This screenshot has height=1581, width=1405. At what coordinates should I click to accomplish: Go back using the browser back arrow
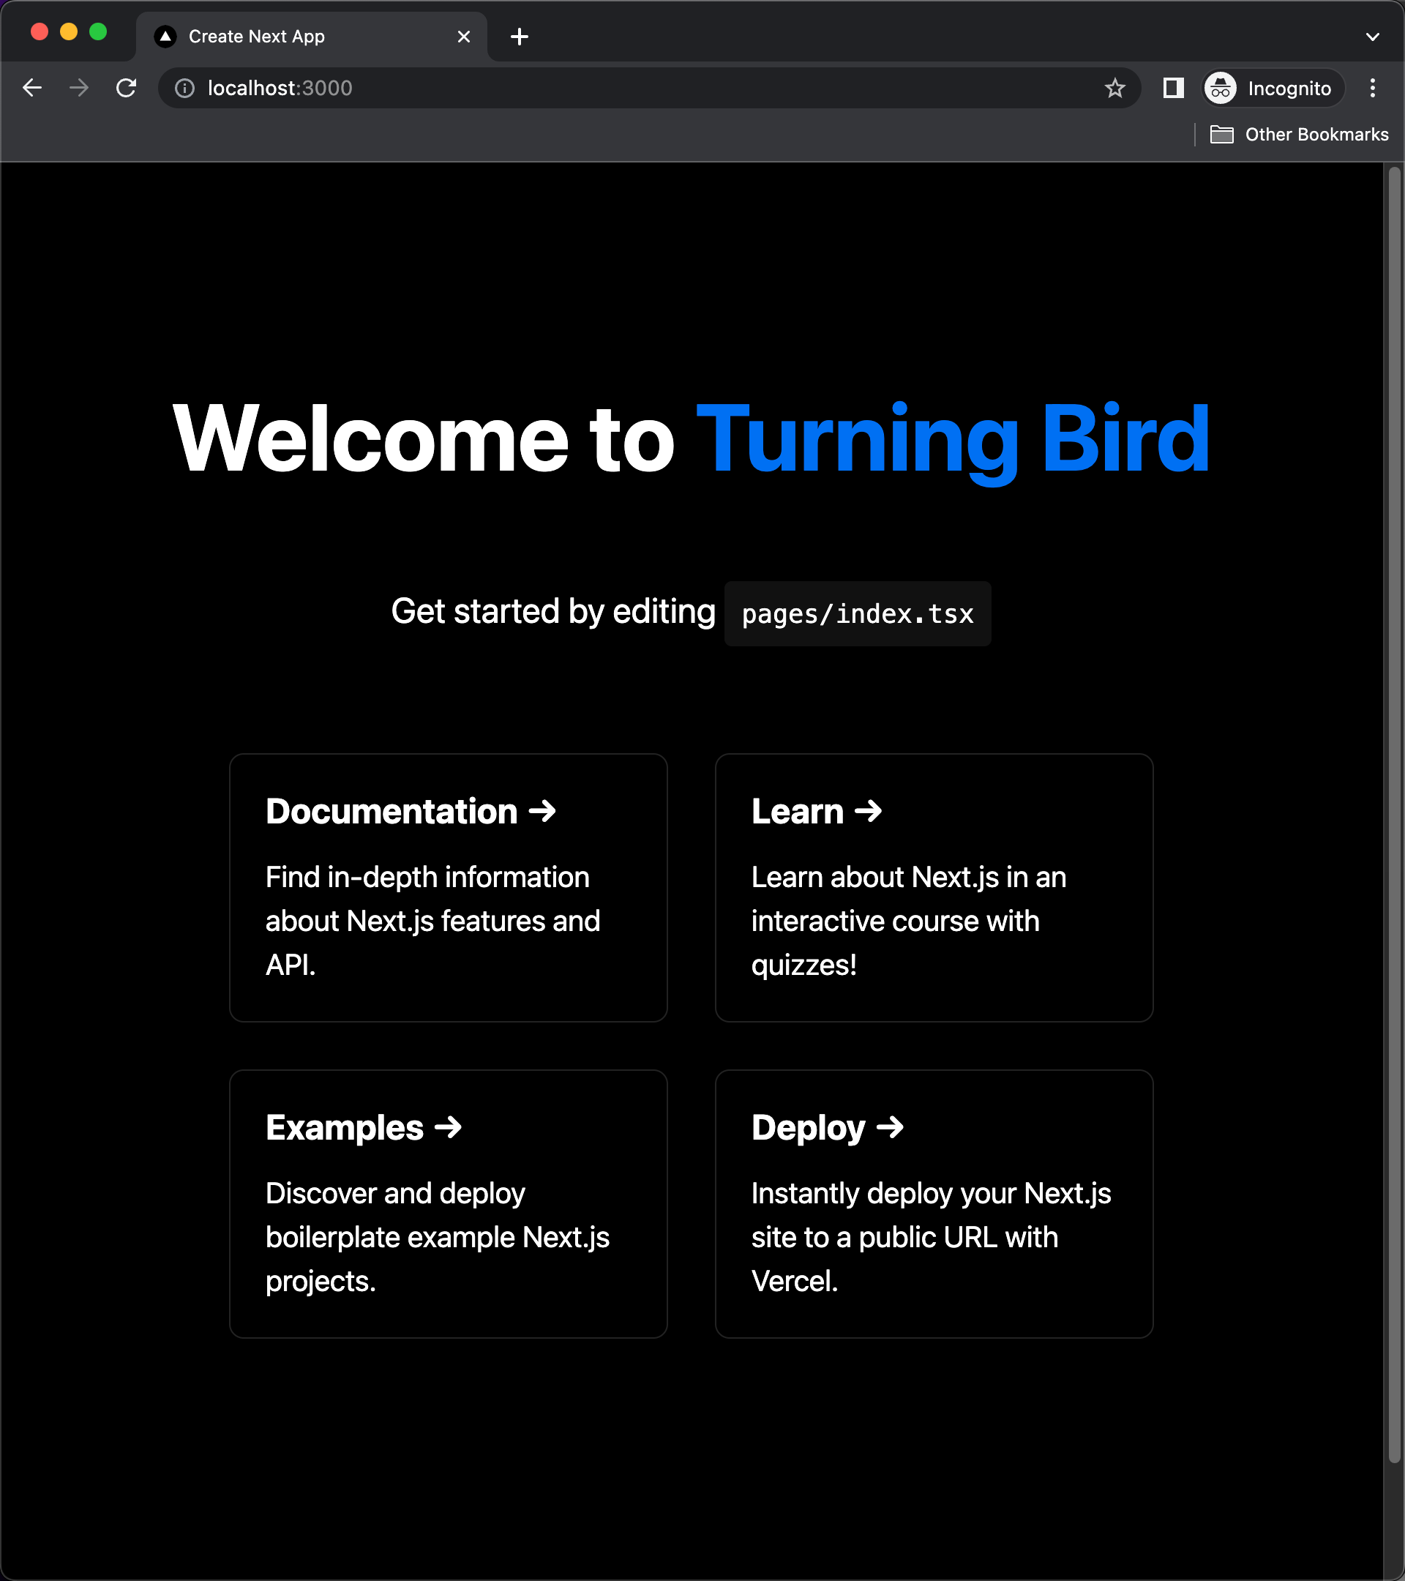[x=32, y=88]
